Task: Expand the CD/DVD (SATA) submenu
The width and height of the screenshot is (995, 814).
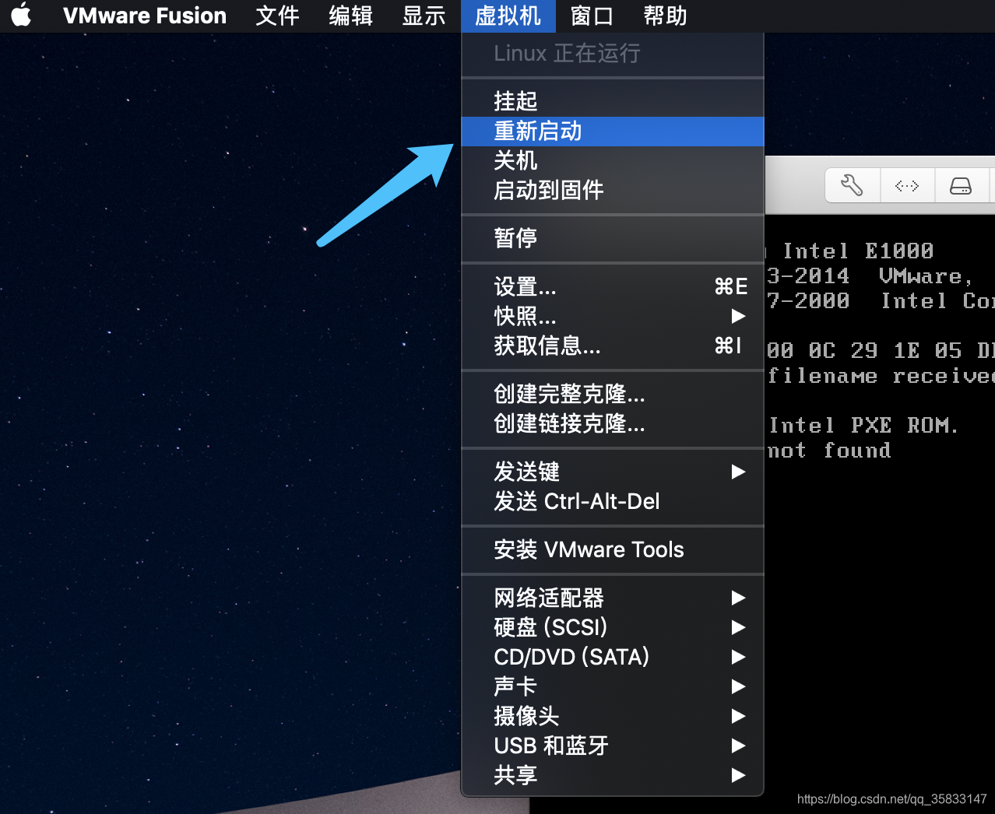Action: (x=613, y=657)
